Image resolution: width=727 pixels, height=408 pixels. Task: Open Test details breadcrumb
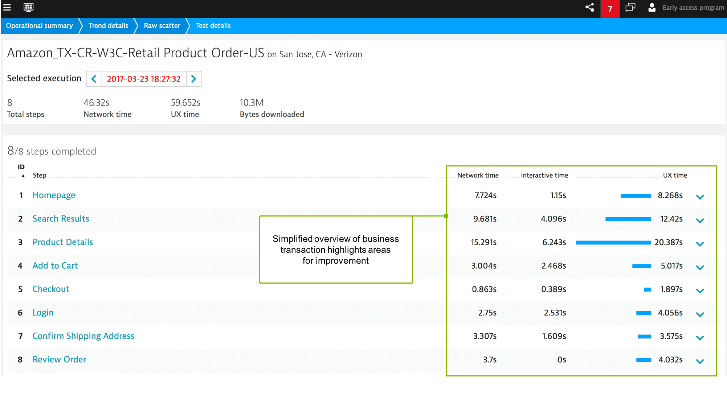pos(213,26)
